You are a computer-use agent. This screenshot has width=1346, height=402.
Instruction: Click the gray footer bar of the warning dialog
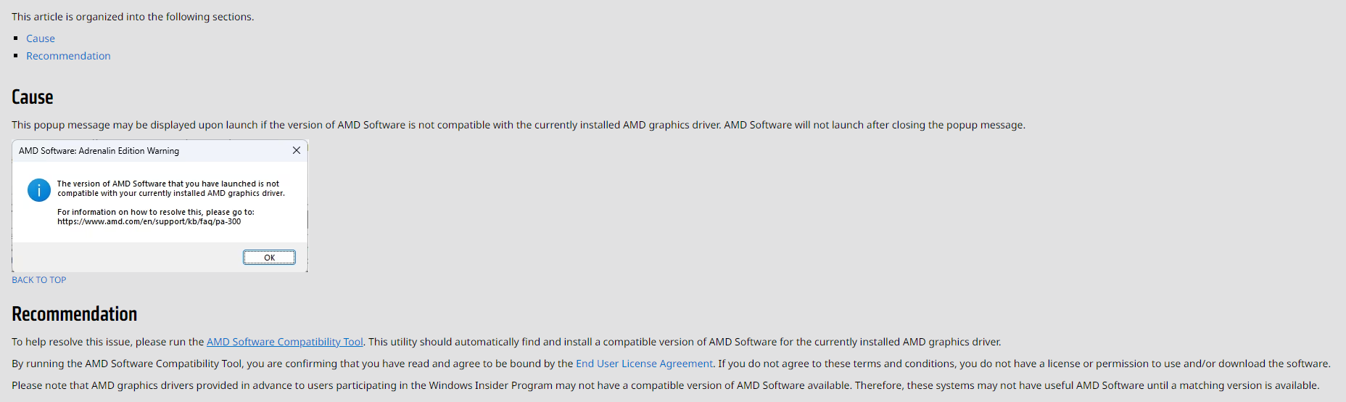point(123,258)
